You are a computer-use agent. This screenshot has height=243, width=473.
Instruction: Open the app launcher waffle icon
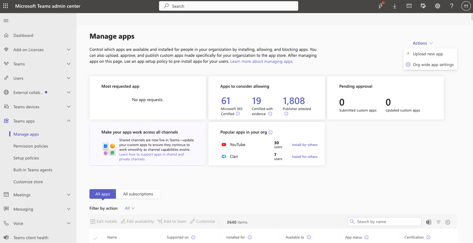pyautogui.click(x=6, y=6)
